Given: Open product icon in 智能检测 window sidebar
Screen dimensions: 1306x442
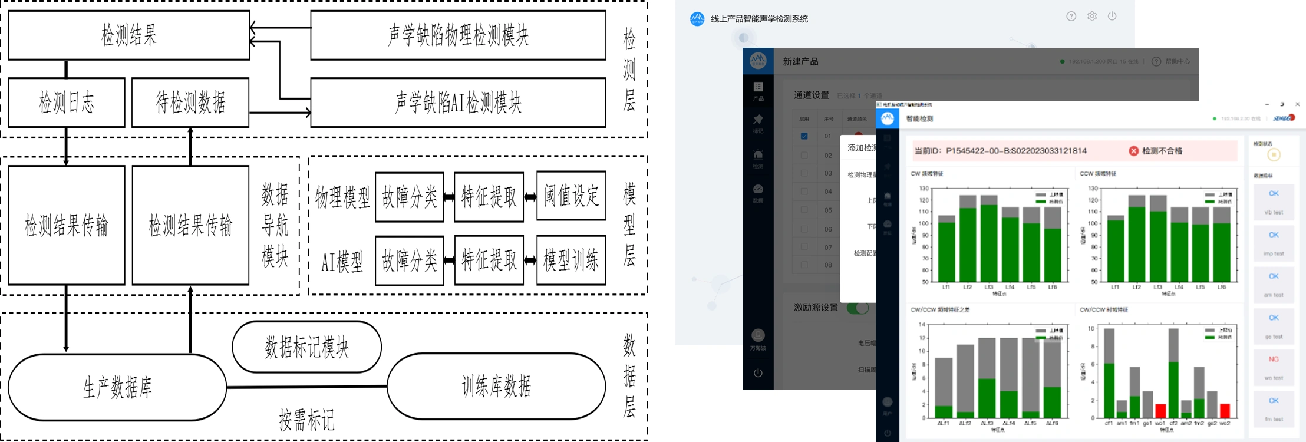Looking at the screenshot, I should pos(888,138).
